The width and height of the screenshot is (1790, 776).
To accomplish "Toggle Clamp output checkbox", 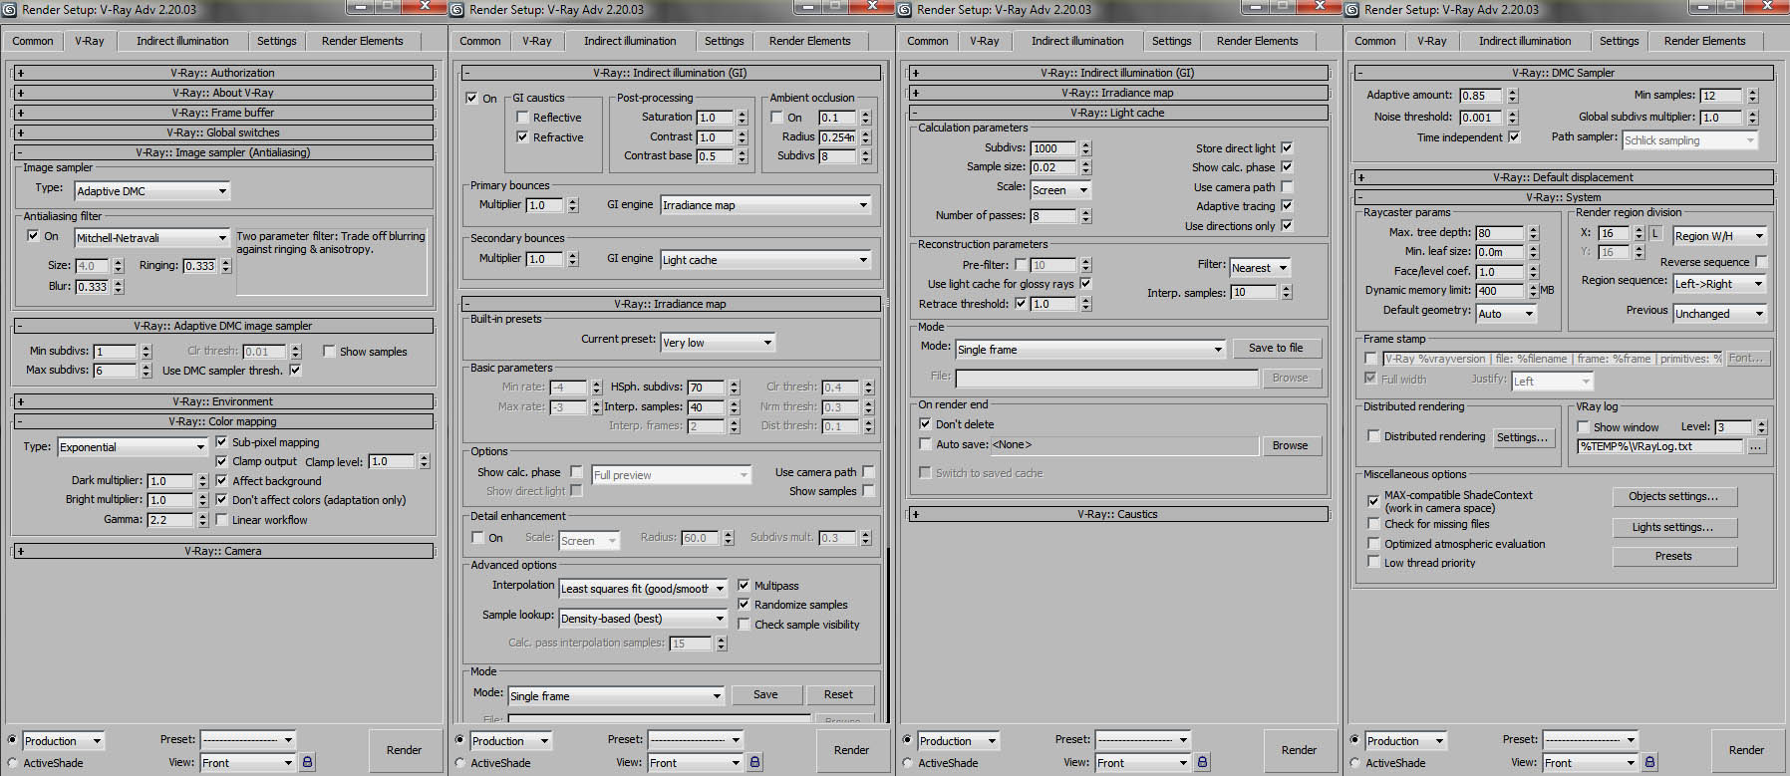I will 221,461.
